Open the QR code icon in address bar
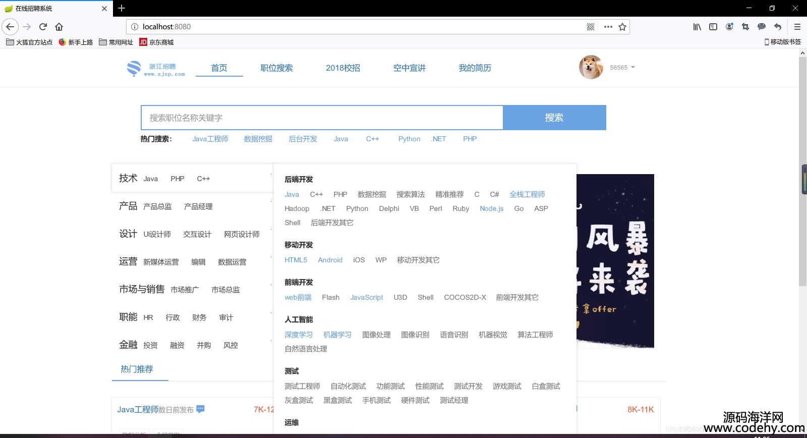 point(591,27)
